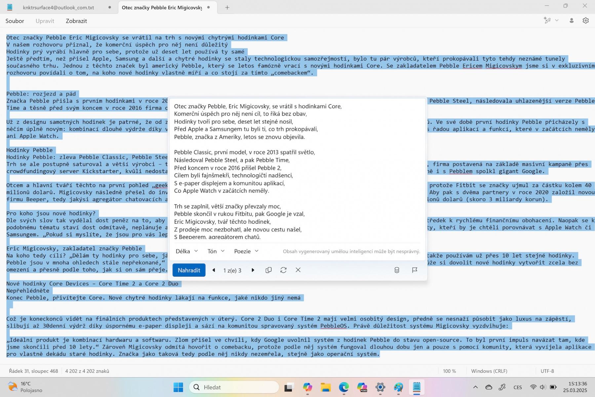Screen dimensions: 595x397
Task: Dismiss the rewrite popup with X
Action: click(298, 270)
